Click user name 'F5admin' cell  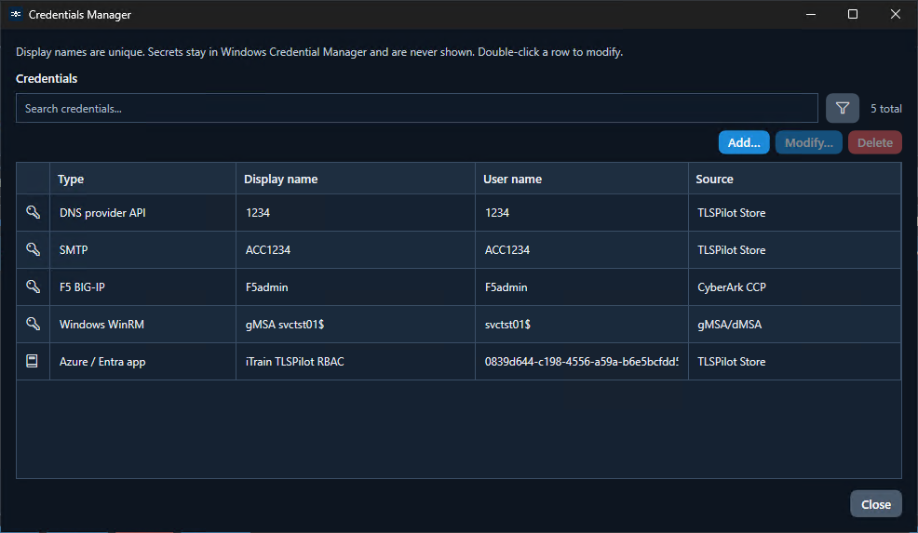tap(581, 287)
